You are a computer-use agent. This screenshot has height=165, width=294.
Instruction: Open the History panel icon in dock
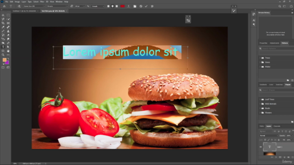click(x=254, y=14)
